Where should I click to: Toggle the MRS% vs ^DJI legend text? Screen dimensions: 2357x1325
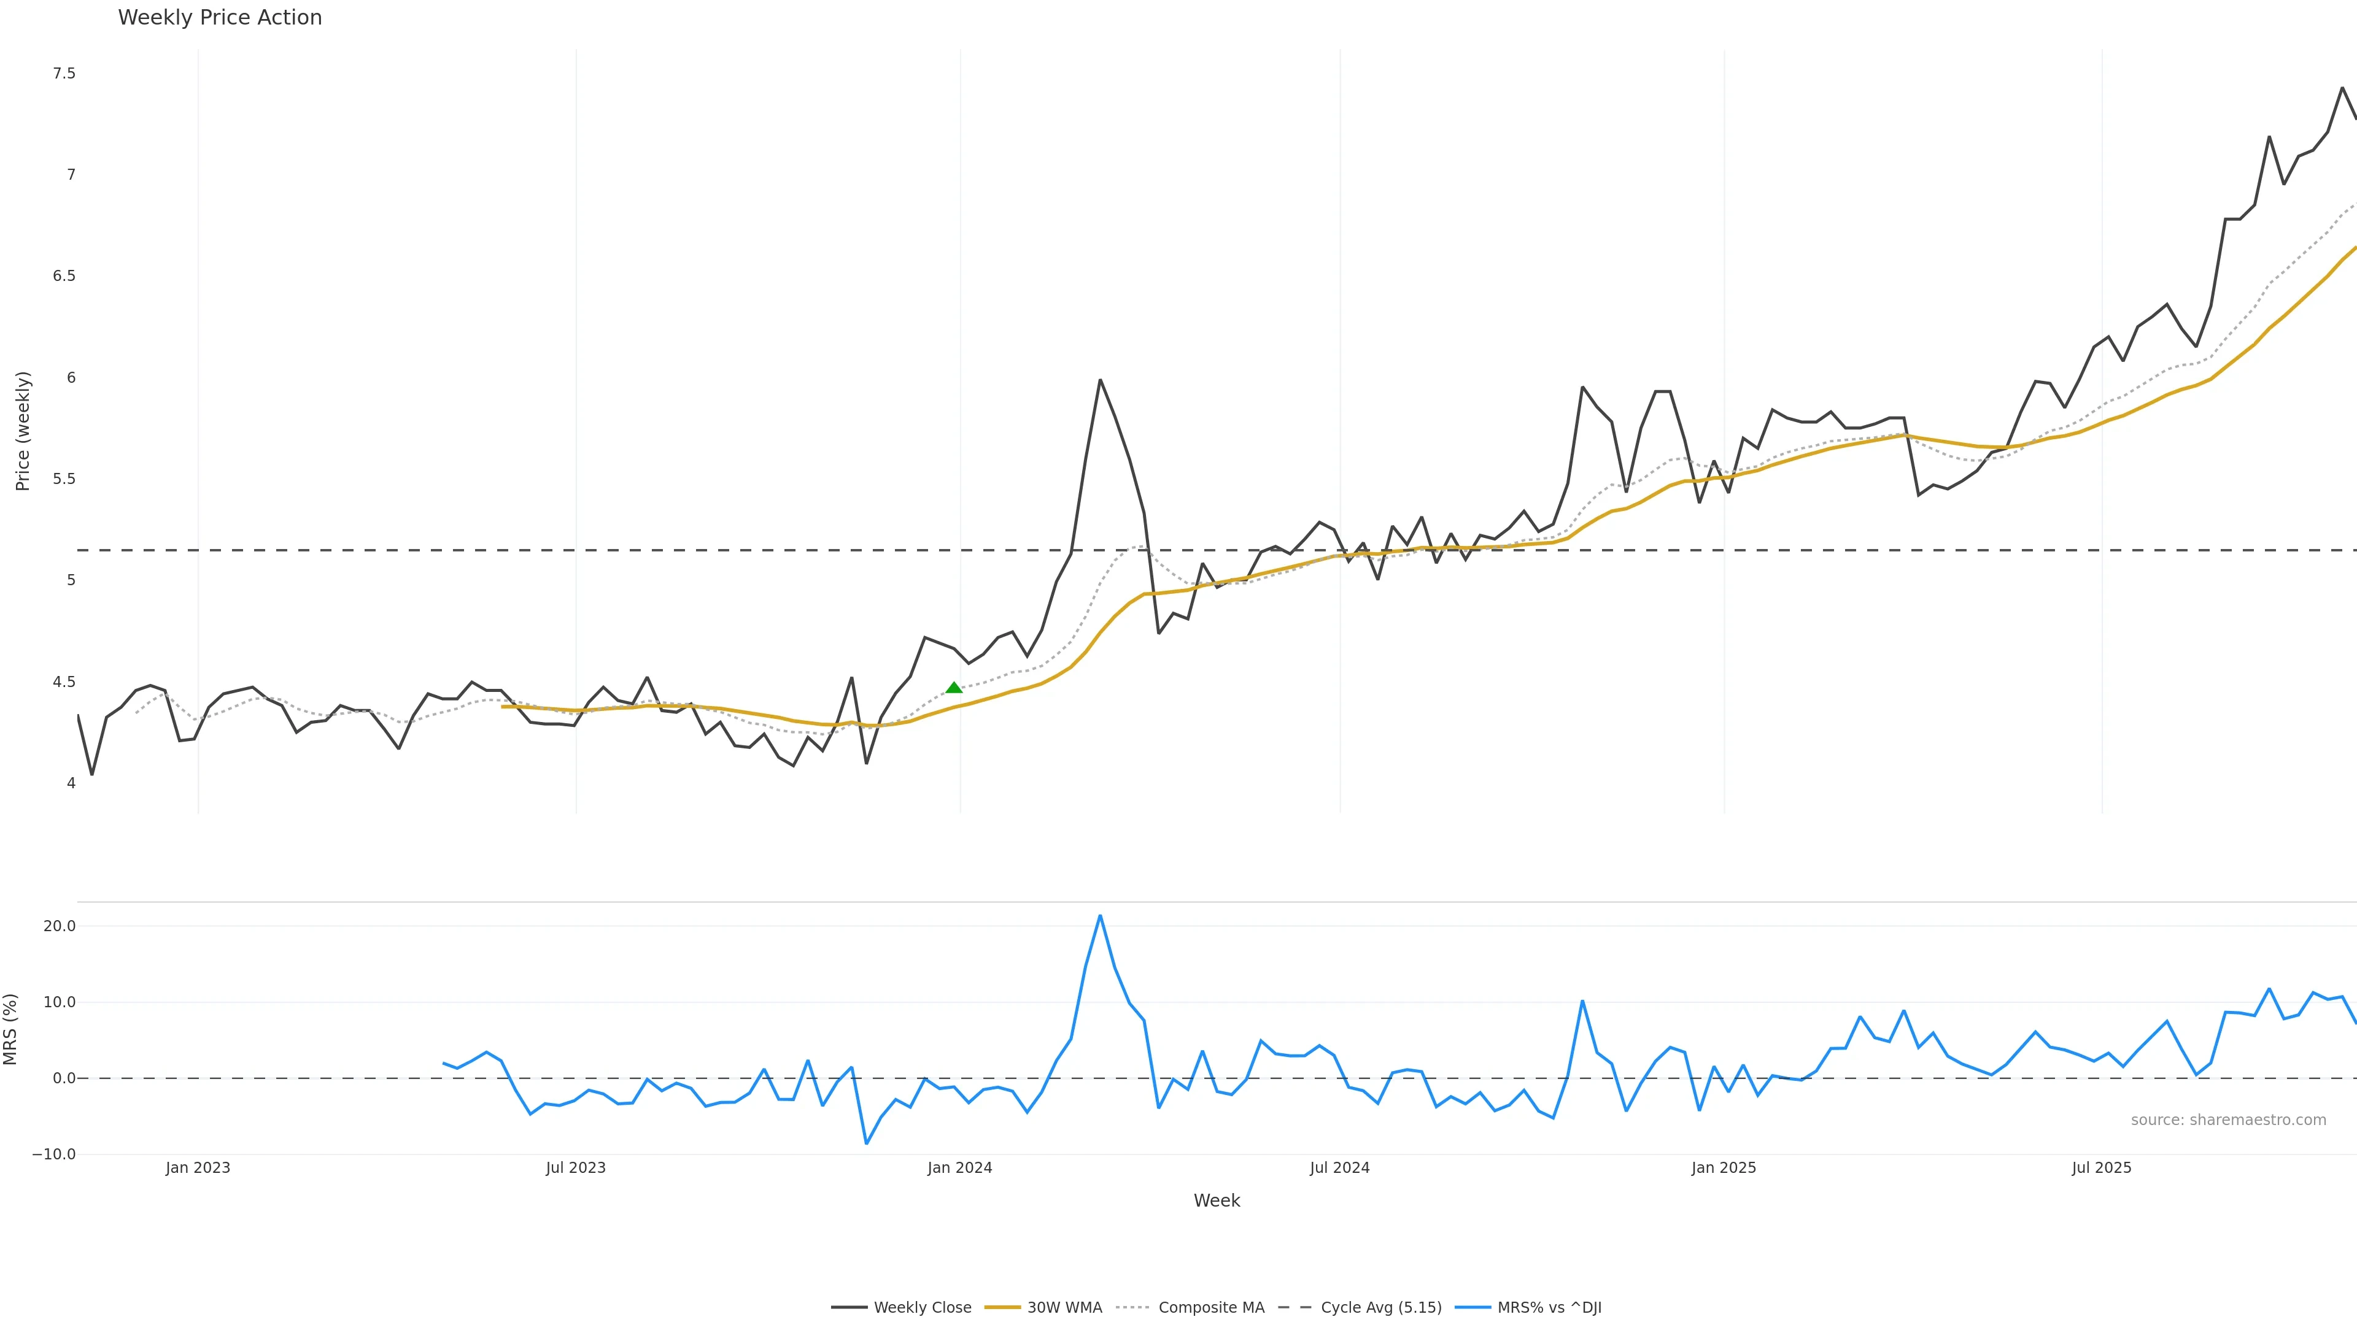tap(1549, 1308)
